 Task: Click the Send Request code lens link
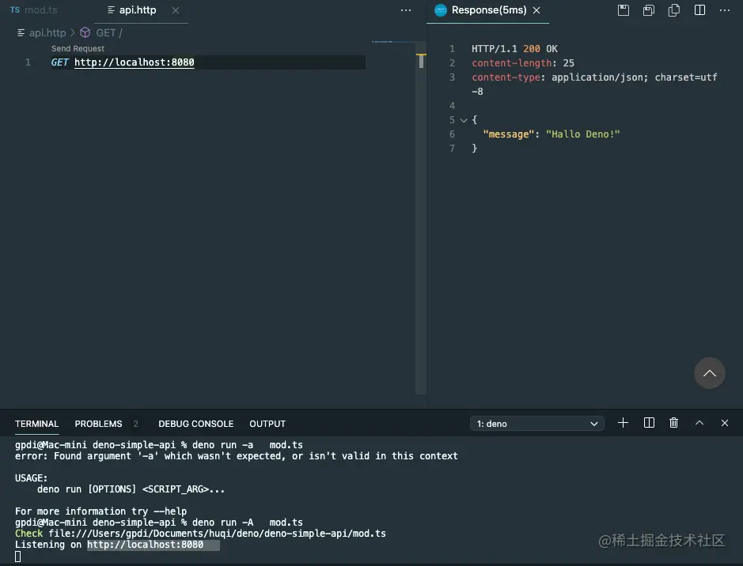coord(77,48)
